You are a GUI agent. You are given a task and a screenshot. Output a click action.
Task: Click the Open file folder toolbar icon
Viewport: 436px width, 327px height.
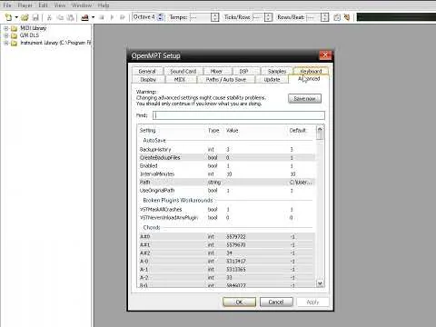pos(25,17)
